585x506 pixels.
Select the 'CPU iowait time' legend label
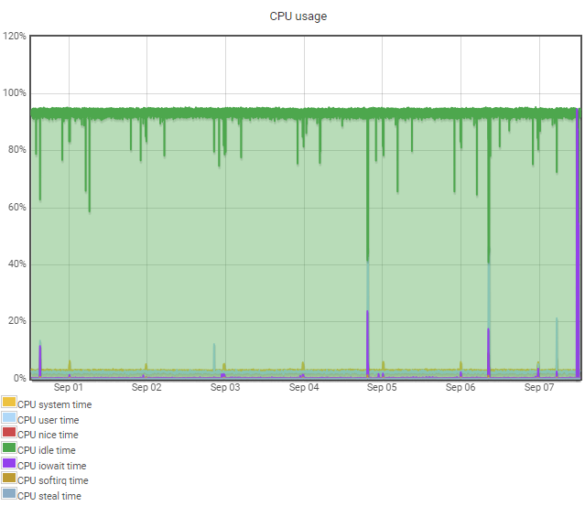click(52, 466)
